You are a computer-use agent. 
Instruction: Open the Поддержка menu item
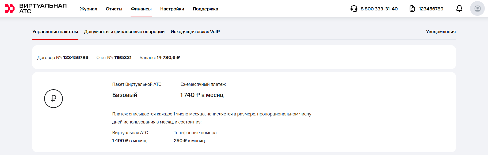(x=205, y=9)
